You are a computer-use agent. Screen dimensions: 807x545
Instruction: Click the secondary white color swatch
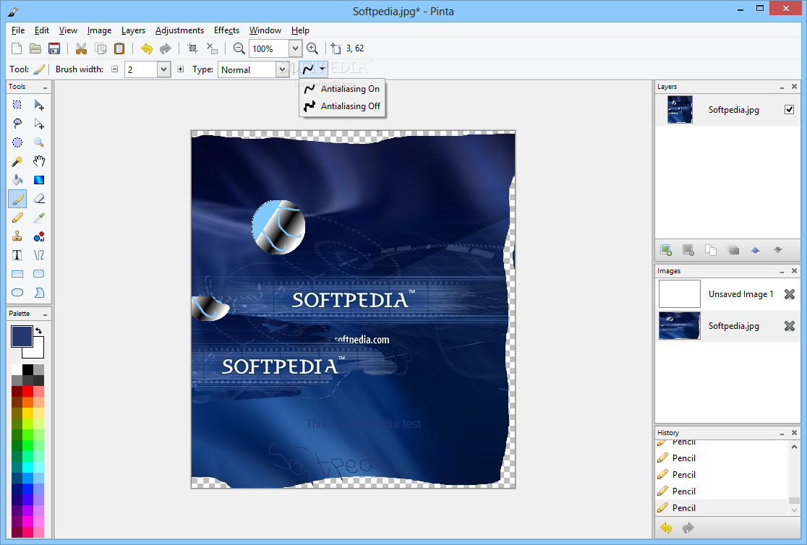(37, 351)
